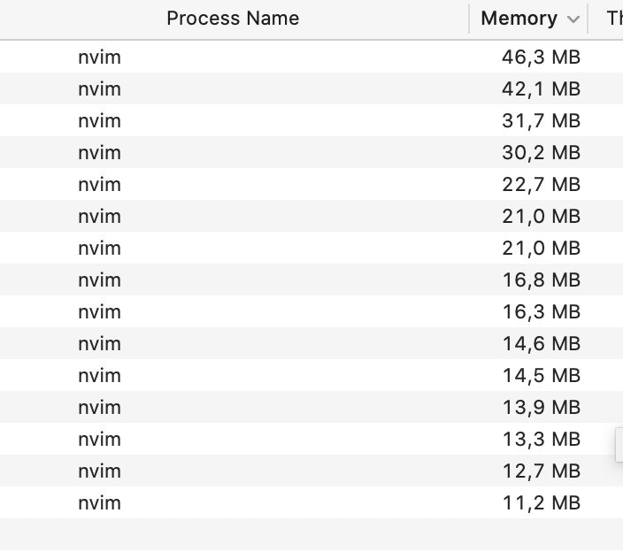The height and width of the screenshot is (559, 623).
Task: Select the nvim process using 16,3 MB
Action: [311, 311]
